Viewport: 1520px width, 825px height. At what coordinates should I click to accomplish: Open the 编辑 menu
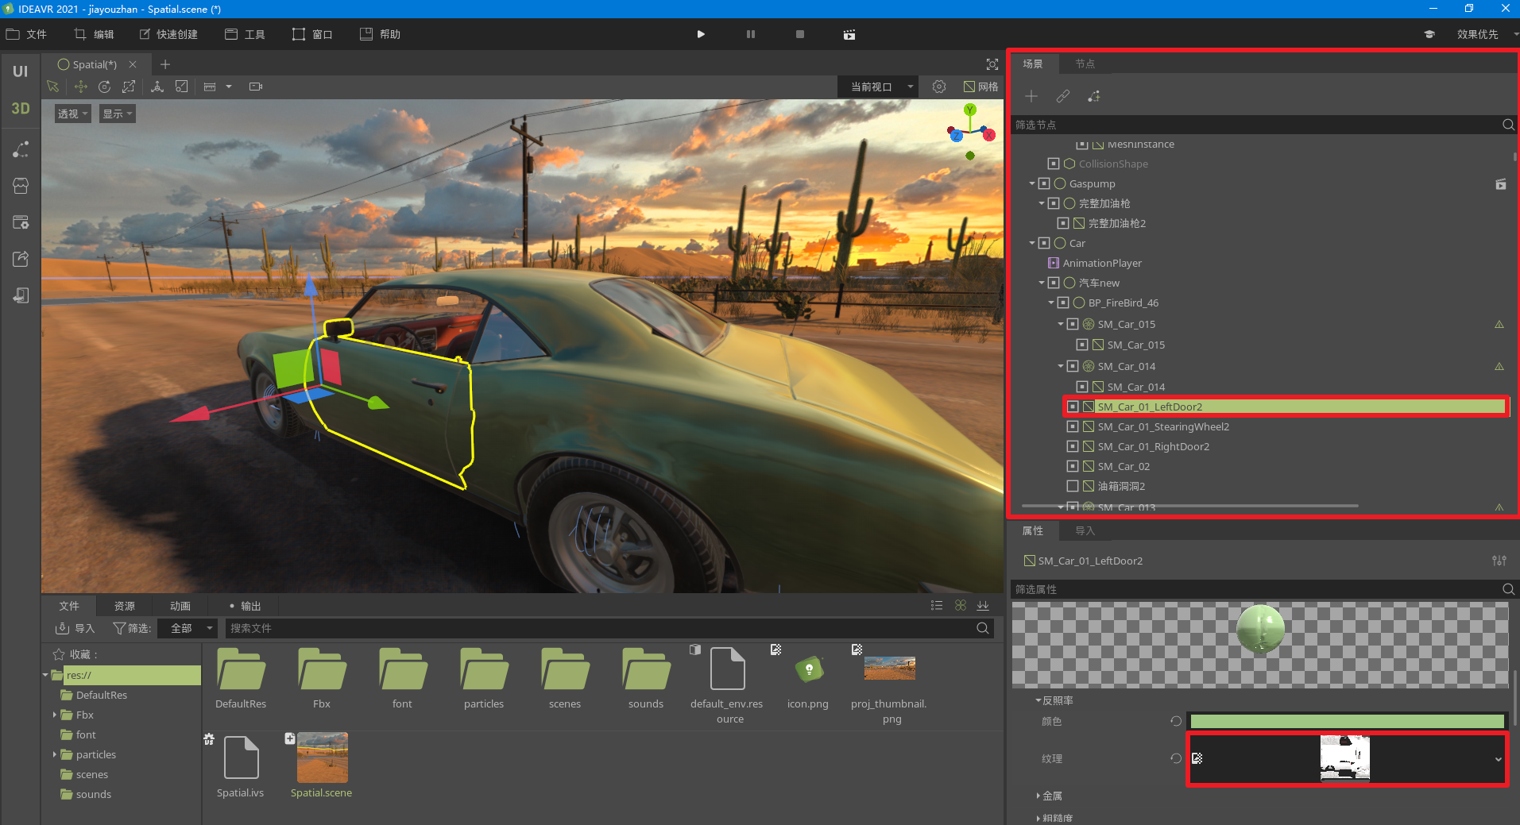click(x=94, y=35)
